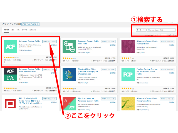
Task: Install the PIKLIST plugin
Action: (50, 99)
